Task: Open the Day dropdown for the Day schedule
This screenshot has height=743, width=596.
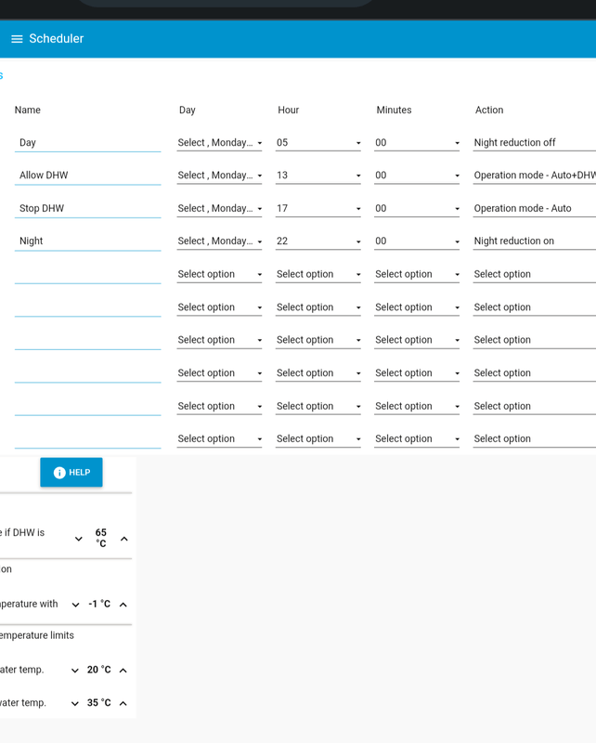Action: pos(219,143)
